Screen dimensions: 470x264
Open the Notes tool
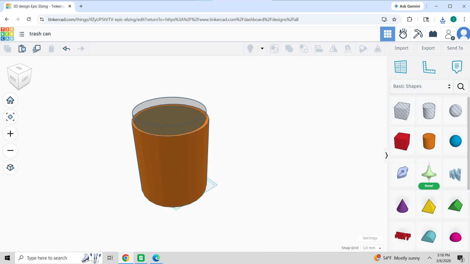456,67
